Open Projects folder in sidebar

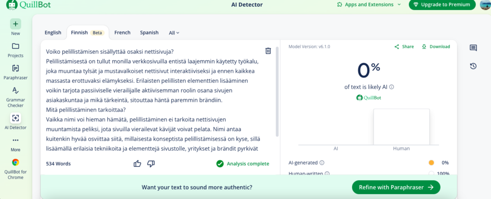(15, 46)
